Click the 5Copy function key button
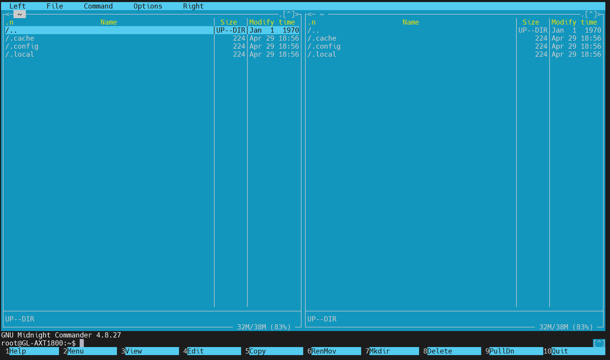The width and height of the screenshot is (610, 360). 274,351
